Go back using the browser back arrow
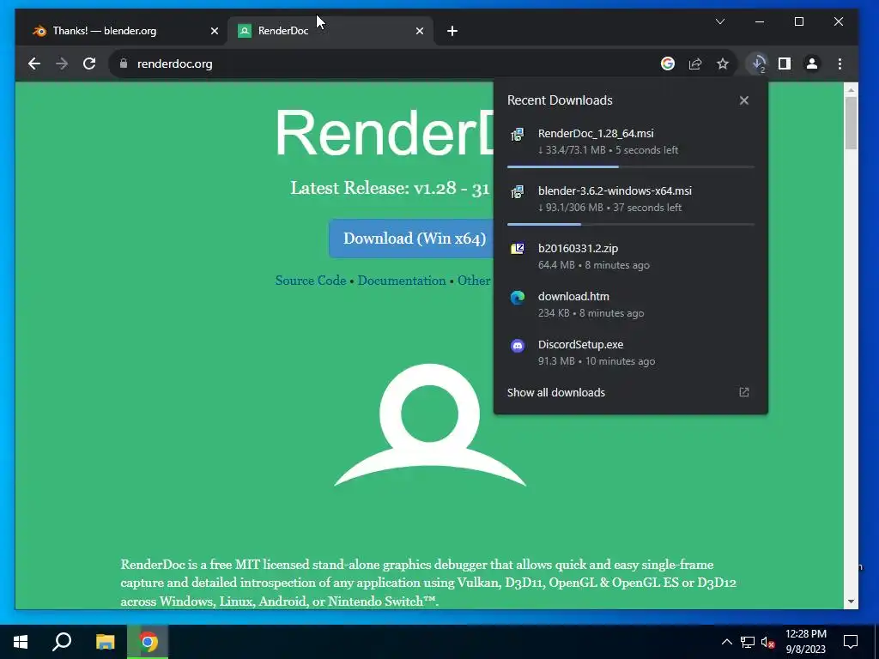 pos(34,63)
